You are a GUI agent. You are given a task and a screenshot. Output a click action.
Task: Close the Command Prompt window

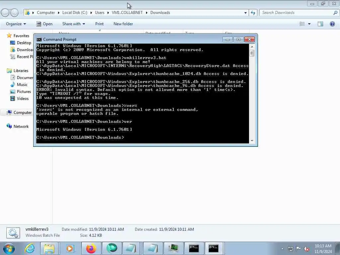(x=249, y=40)
